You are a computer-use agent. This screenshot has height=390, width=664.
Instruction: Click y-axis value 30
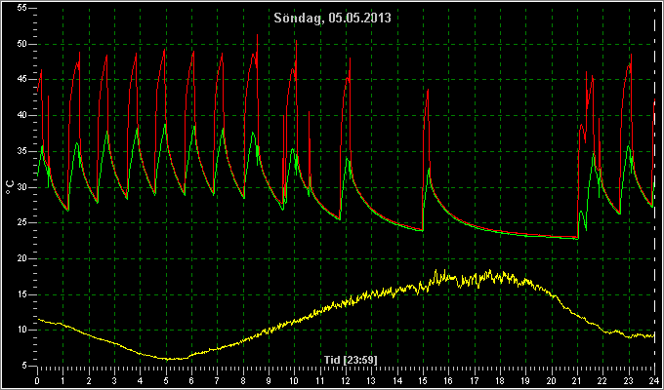[x=22, y=187]
